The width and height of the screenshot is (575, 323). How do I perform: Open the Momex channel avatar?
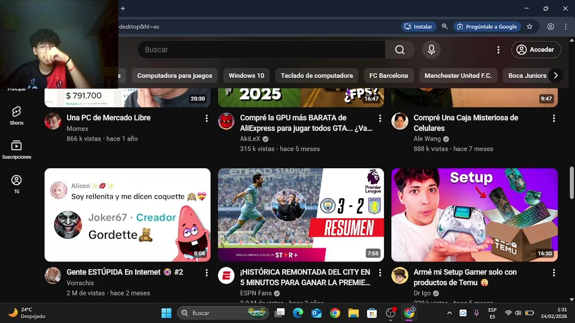point(53,121)
